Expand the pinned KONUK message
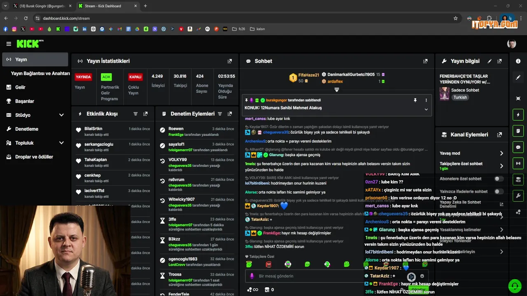The width and height of the screenshot is (527, 296). (426, 109)
